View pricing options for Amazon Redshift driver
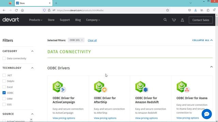 click(x=146, y=118)
